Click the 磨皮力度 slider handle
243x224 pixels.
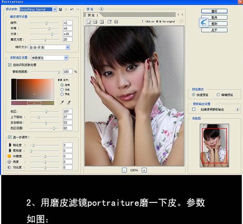point(45,40)
